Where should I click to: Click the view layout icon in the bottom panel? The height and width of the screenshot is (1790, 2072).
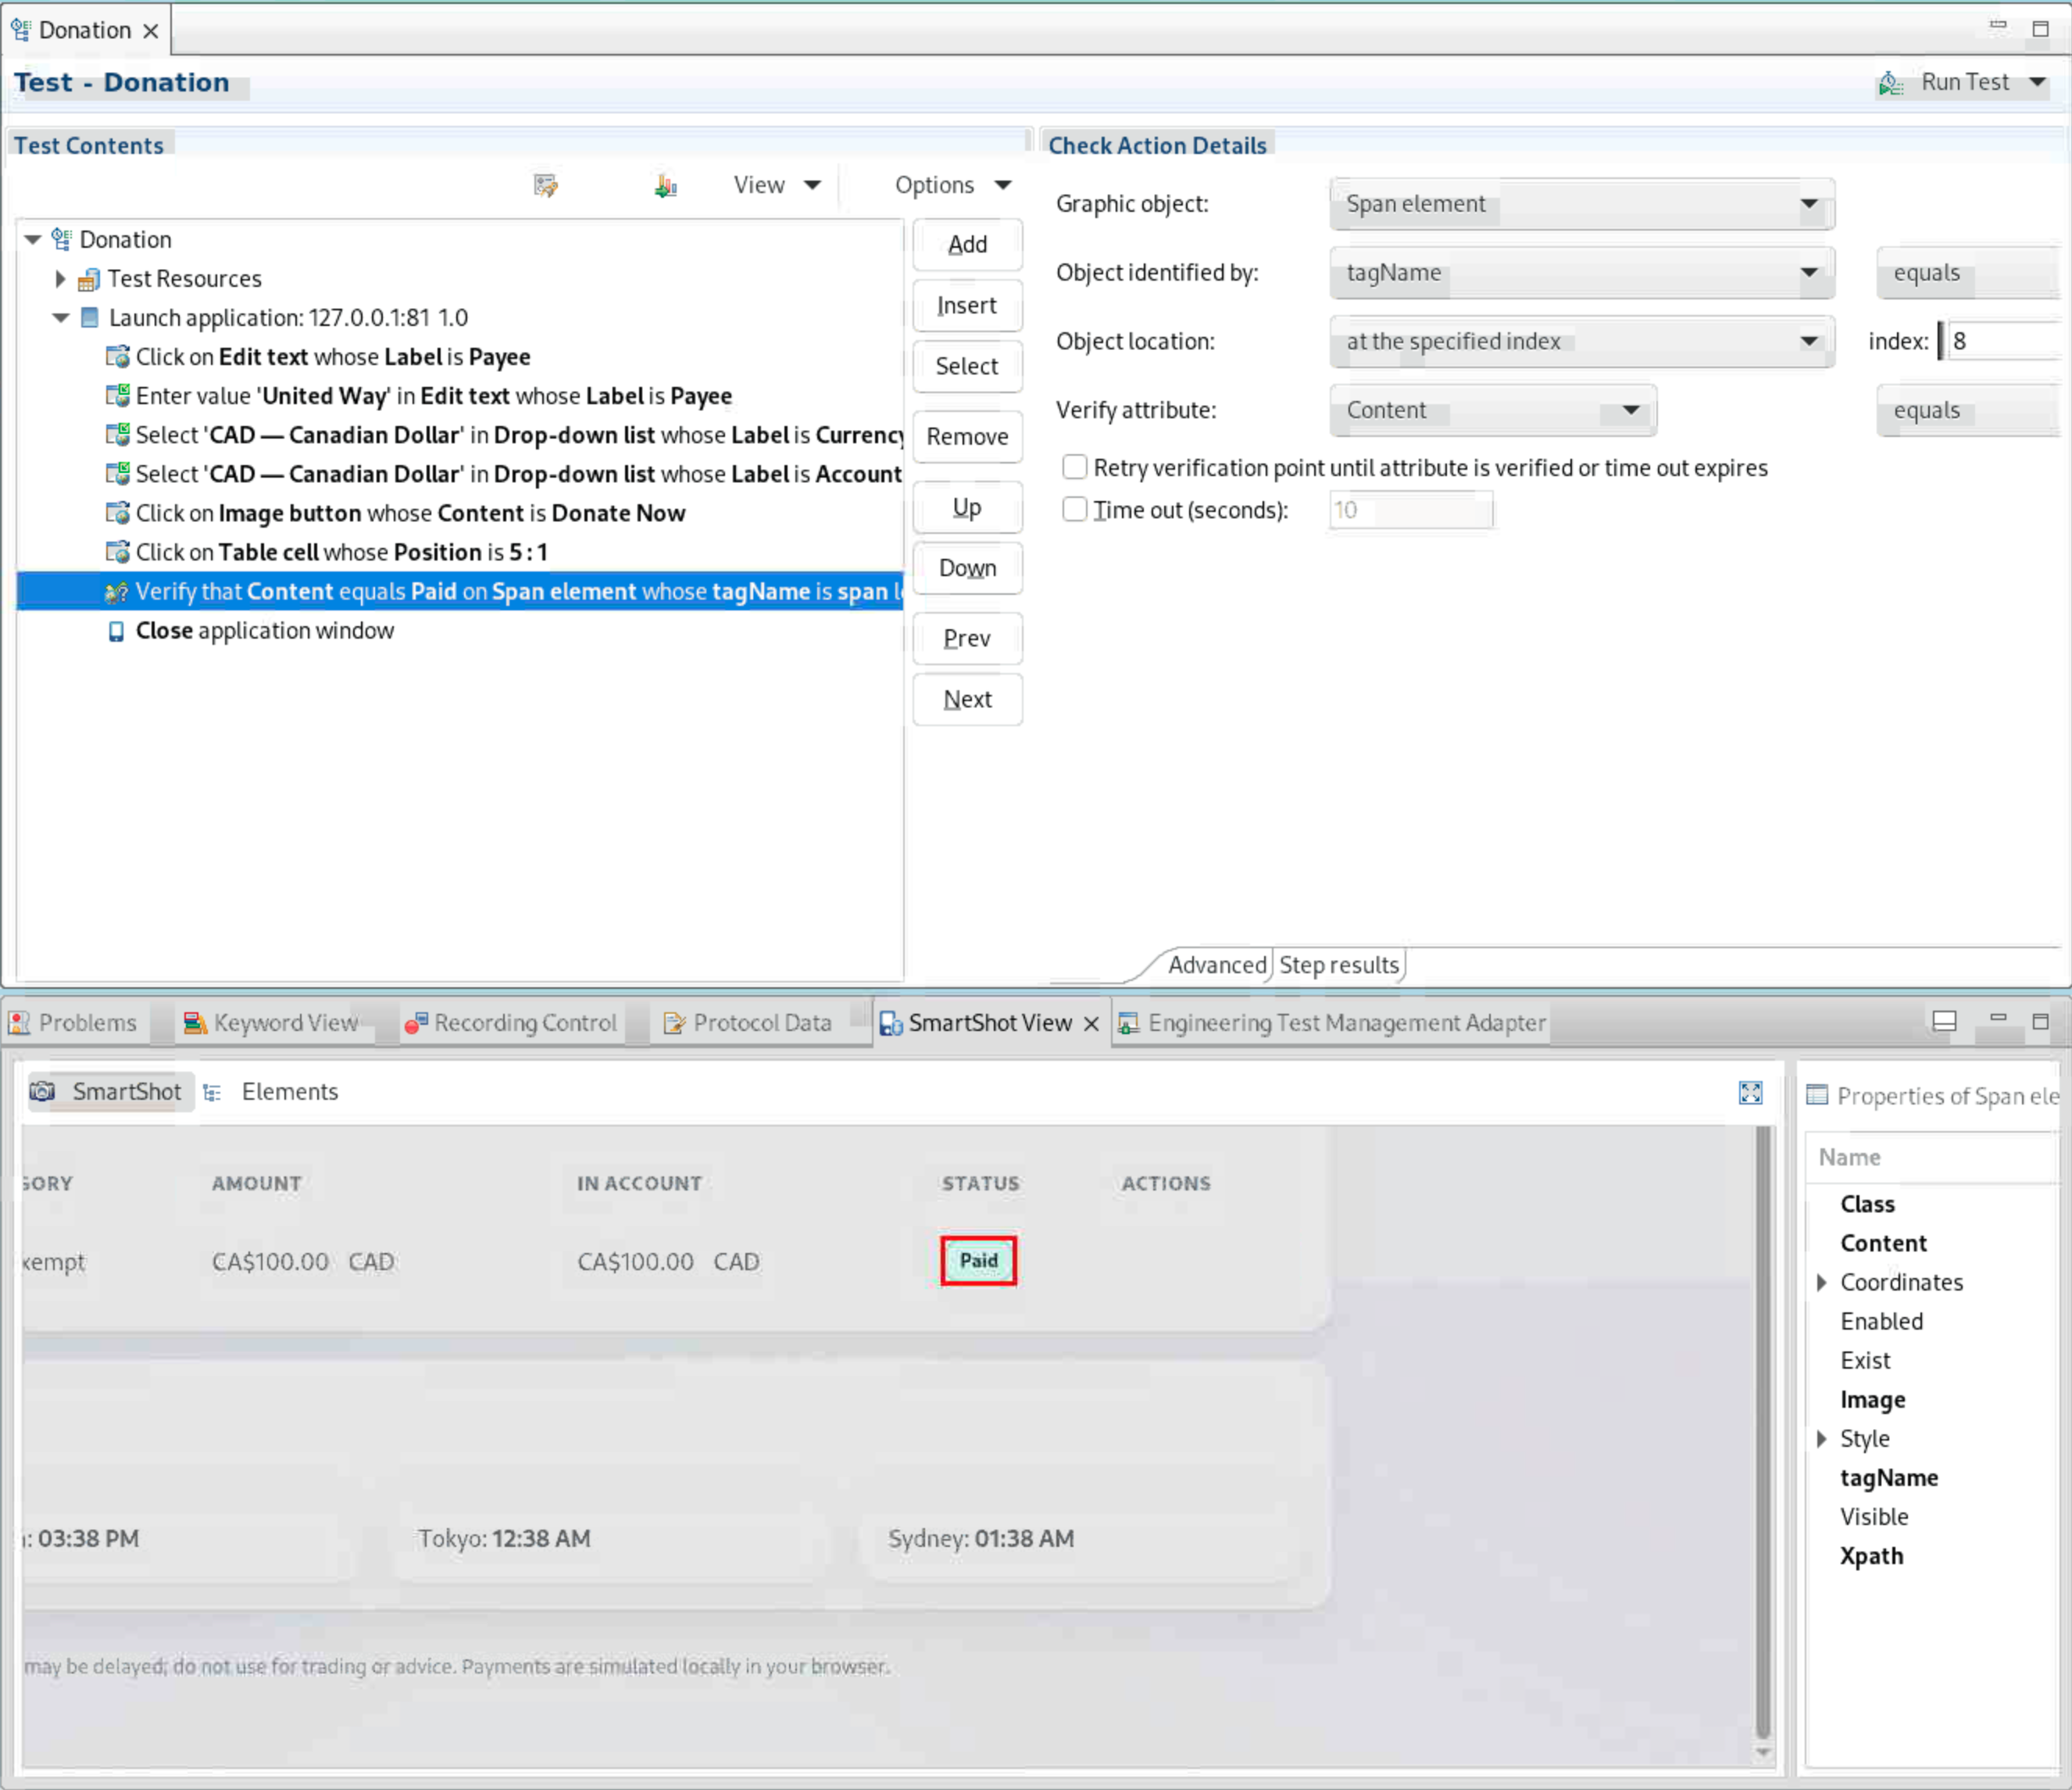(1944, 1022)
